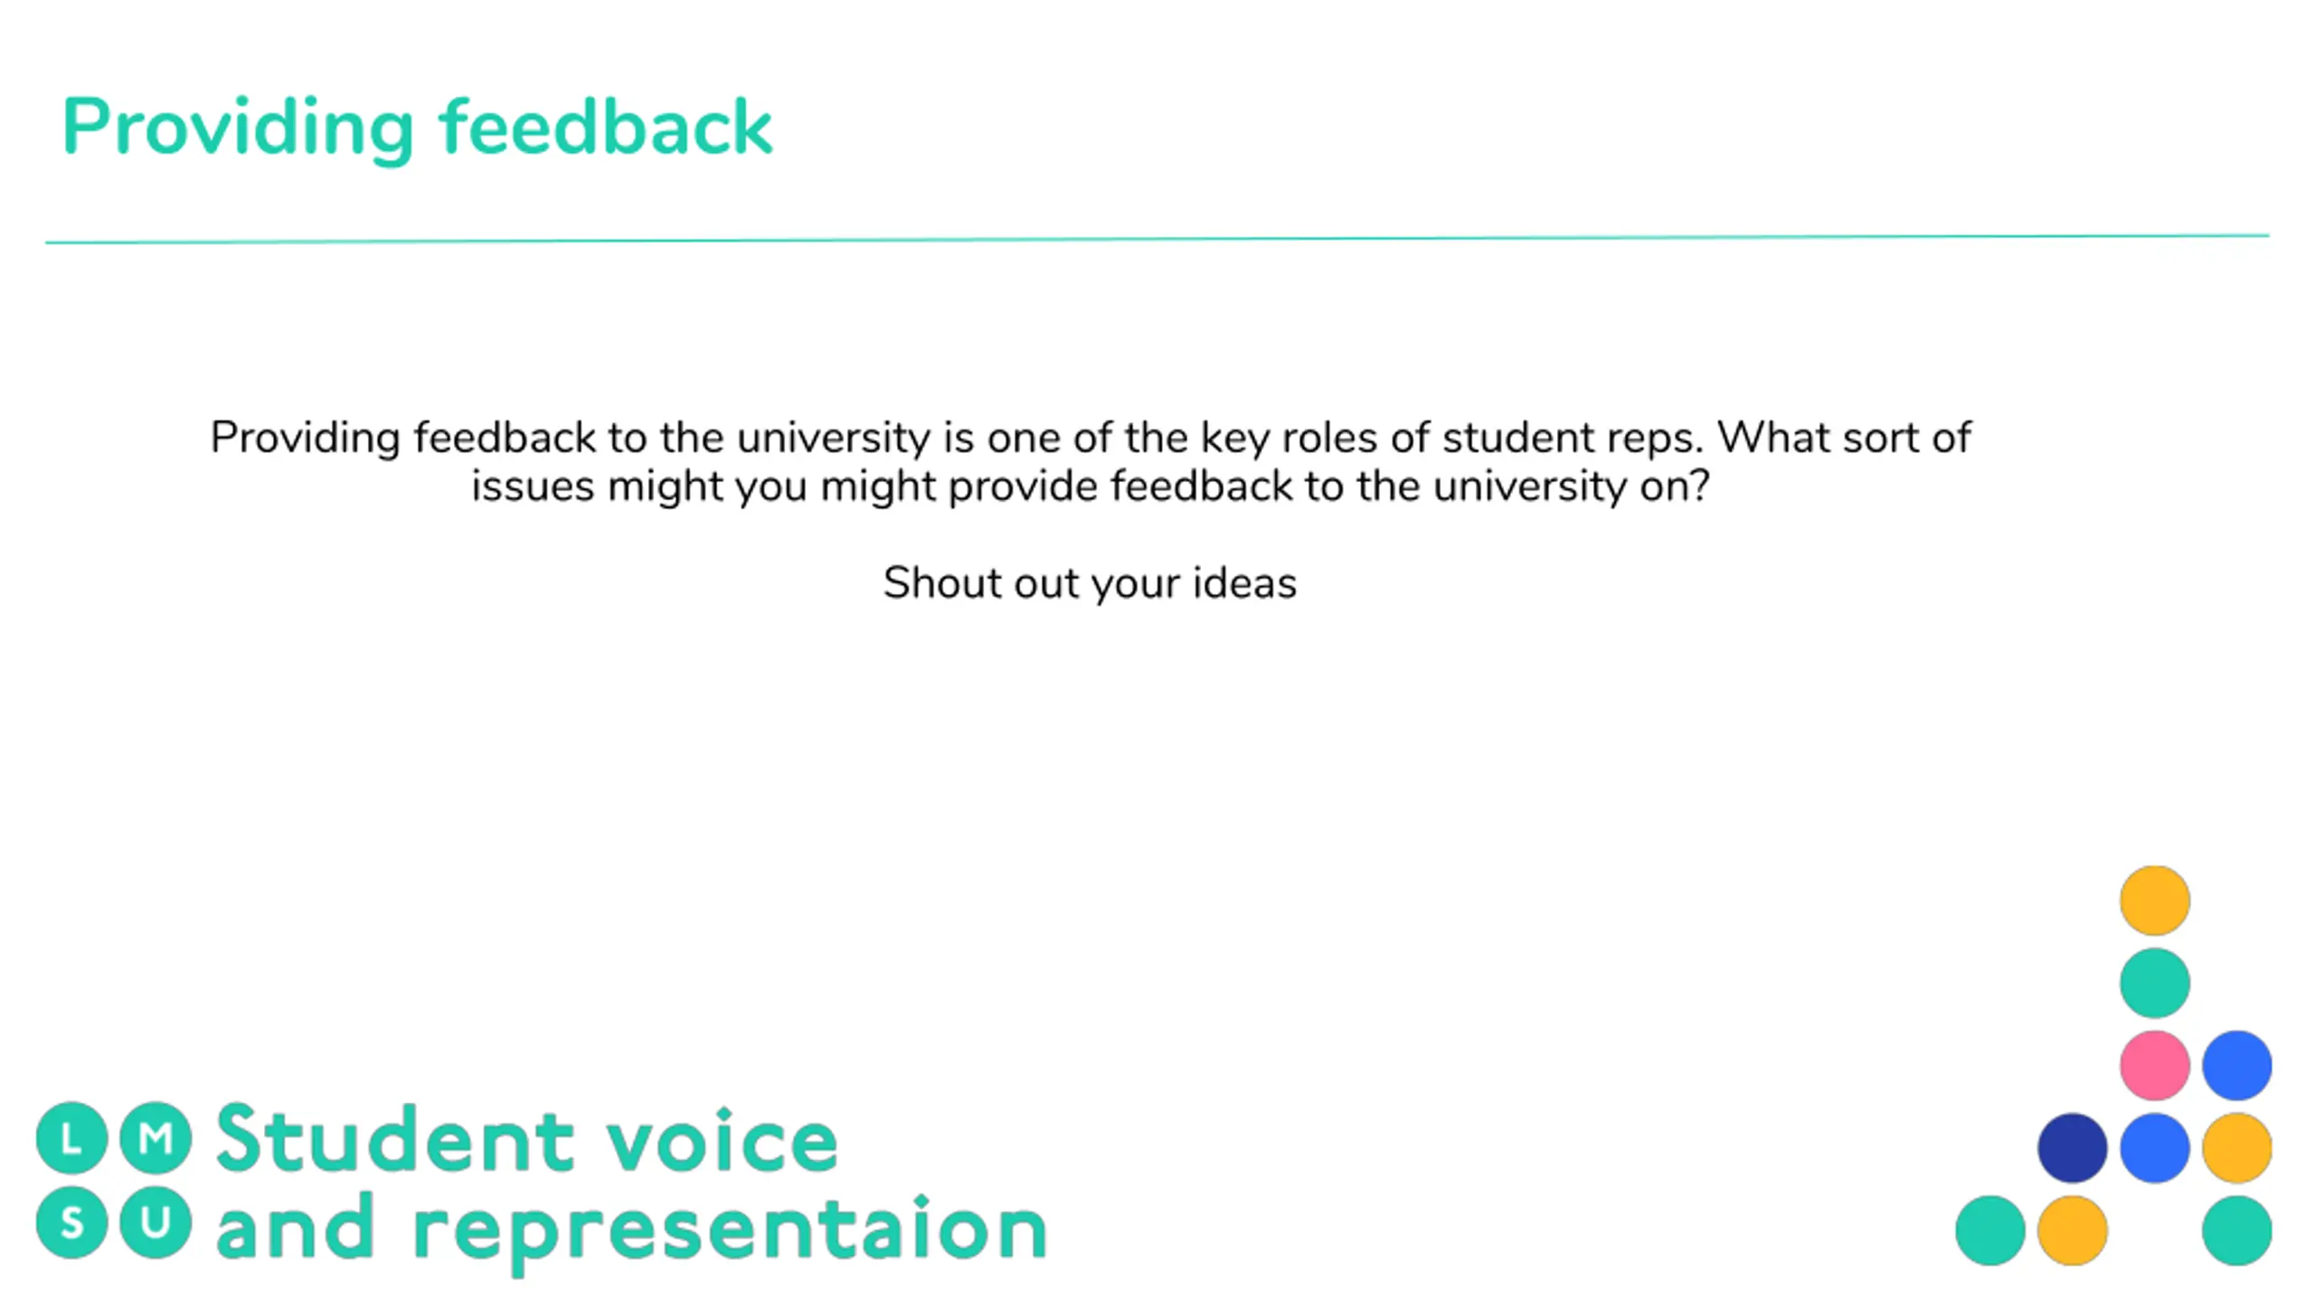Image resolution: width=2315 pixels, height=1302 pixels.
Task: Click the "Providing feedback" slide title
Action: (417, 128)
